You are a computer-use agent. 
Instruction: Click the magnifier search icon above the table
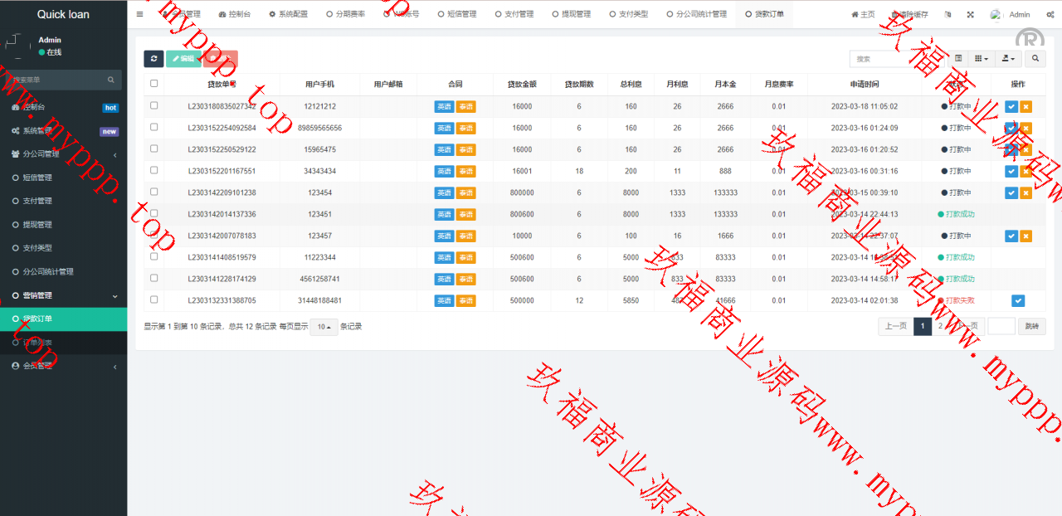click(x=1035, y=60)
